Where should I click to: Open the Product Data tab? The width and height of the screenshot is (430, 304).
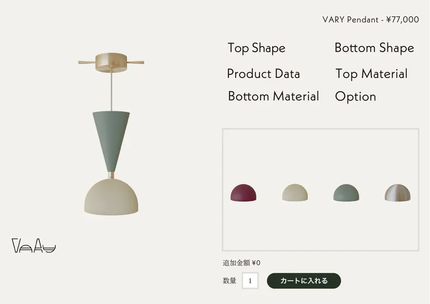[263, 74]
